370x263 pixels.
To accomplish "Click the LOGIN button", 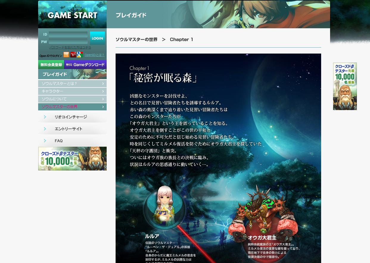I will click(97, 38).
